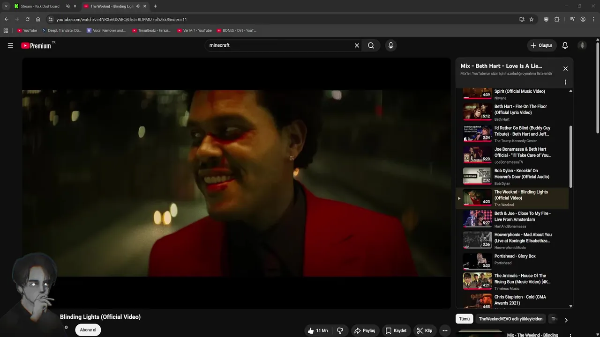
Task: Close the Kick Dashboard tab
Action: (x=75, y=6)
